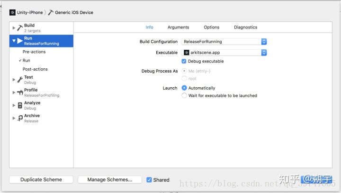Viewport: 341px width, 193px height.
Task: Expand the Test action disclosure triangle
Action: (x=14, y=80)
